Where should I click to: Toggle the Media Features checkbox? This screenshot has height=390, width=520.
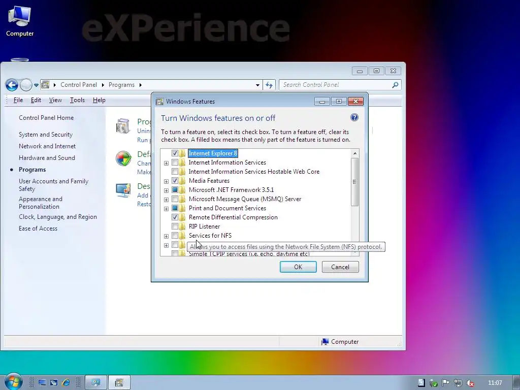[x=175, y=181]
